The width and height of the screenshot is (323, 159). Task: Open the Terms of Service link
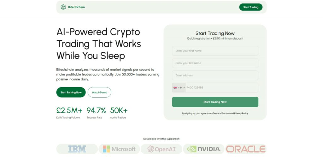click(x=221, y=113)
